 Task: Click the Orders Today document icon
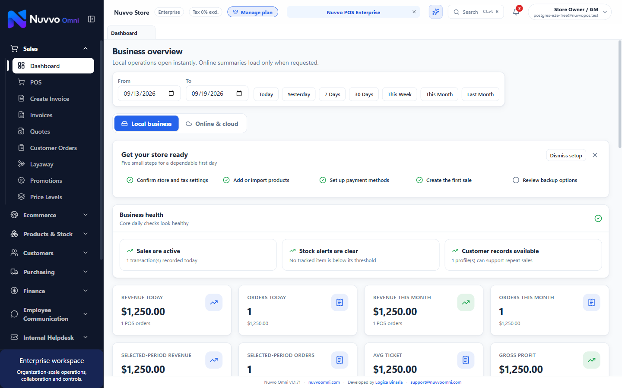tap(340, 303)
